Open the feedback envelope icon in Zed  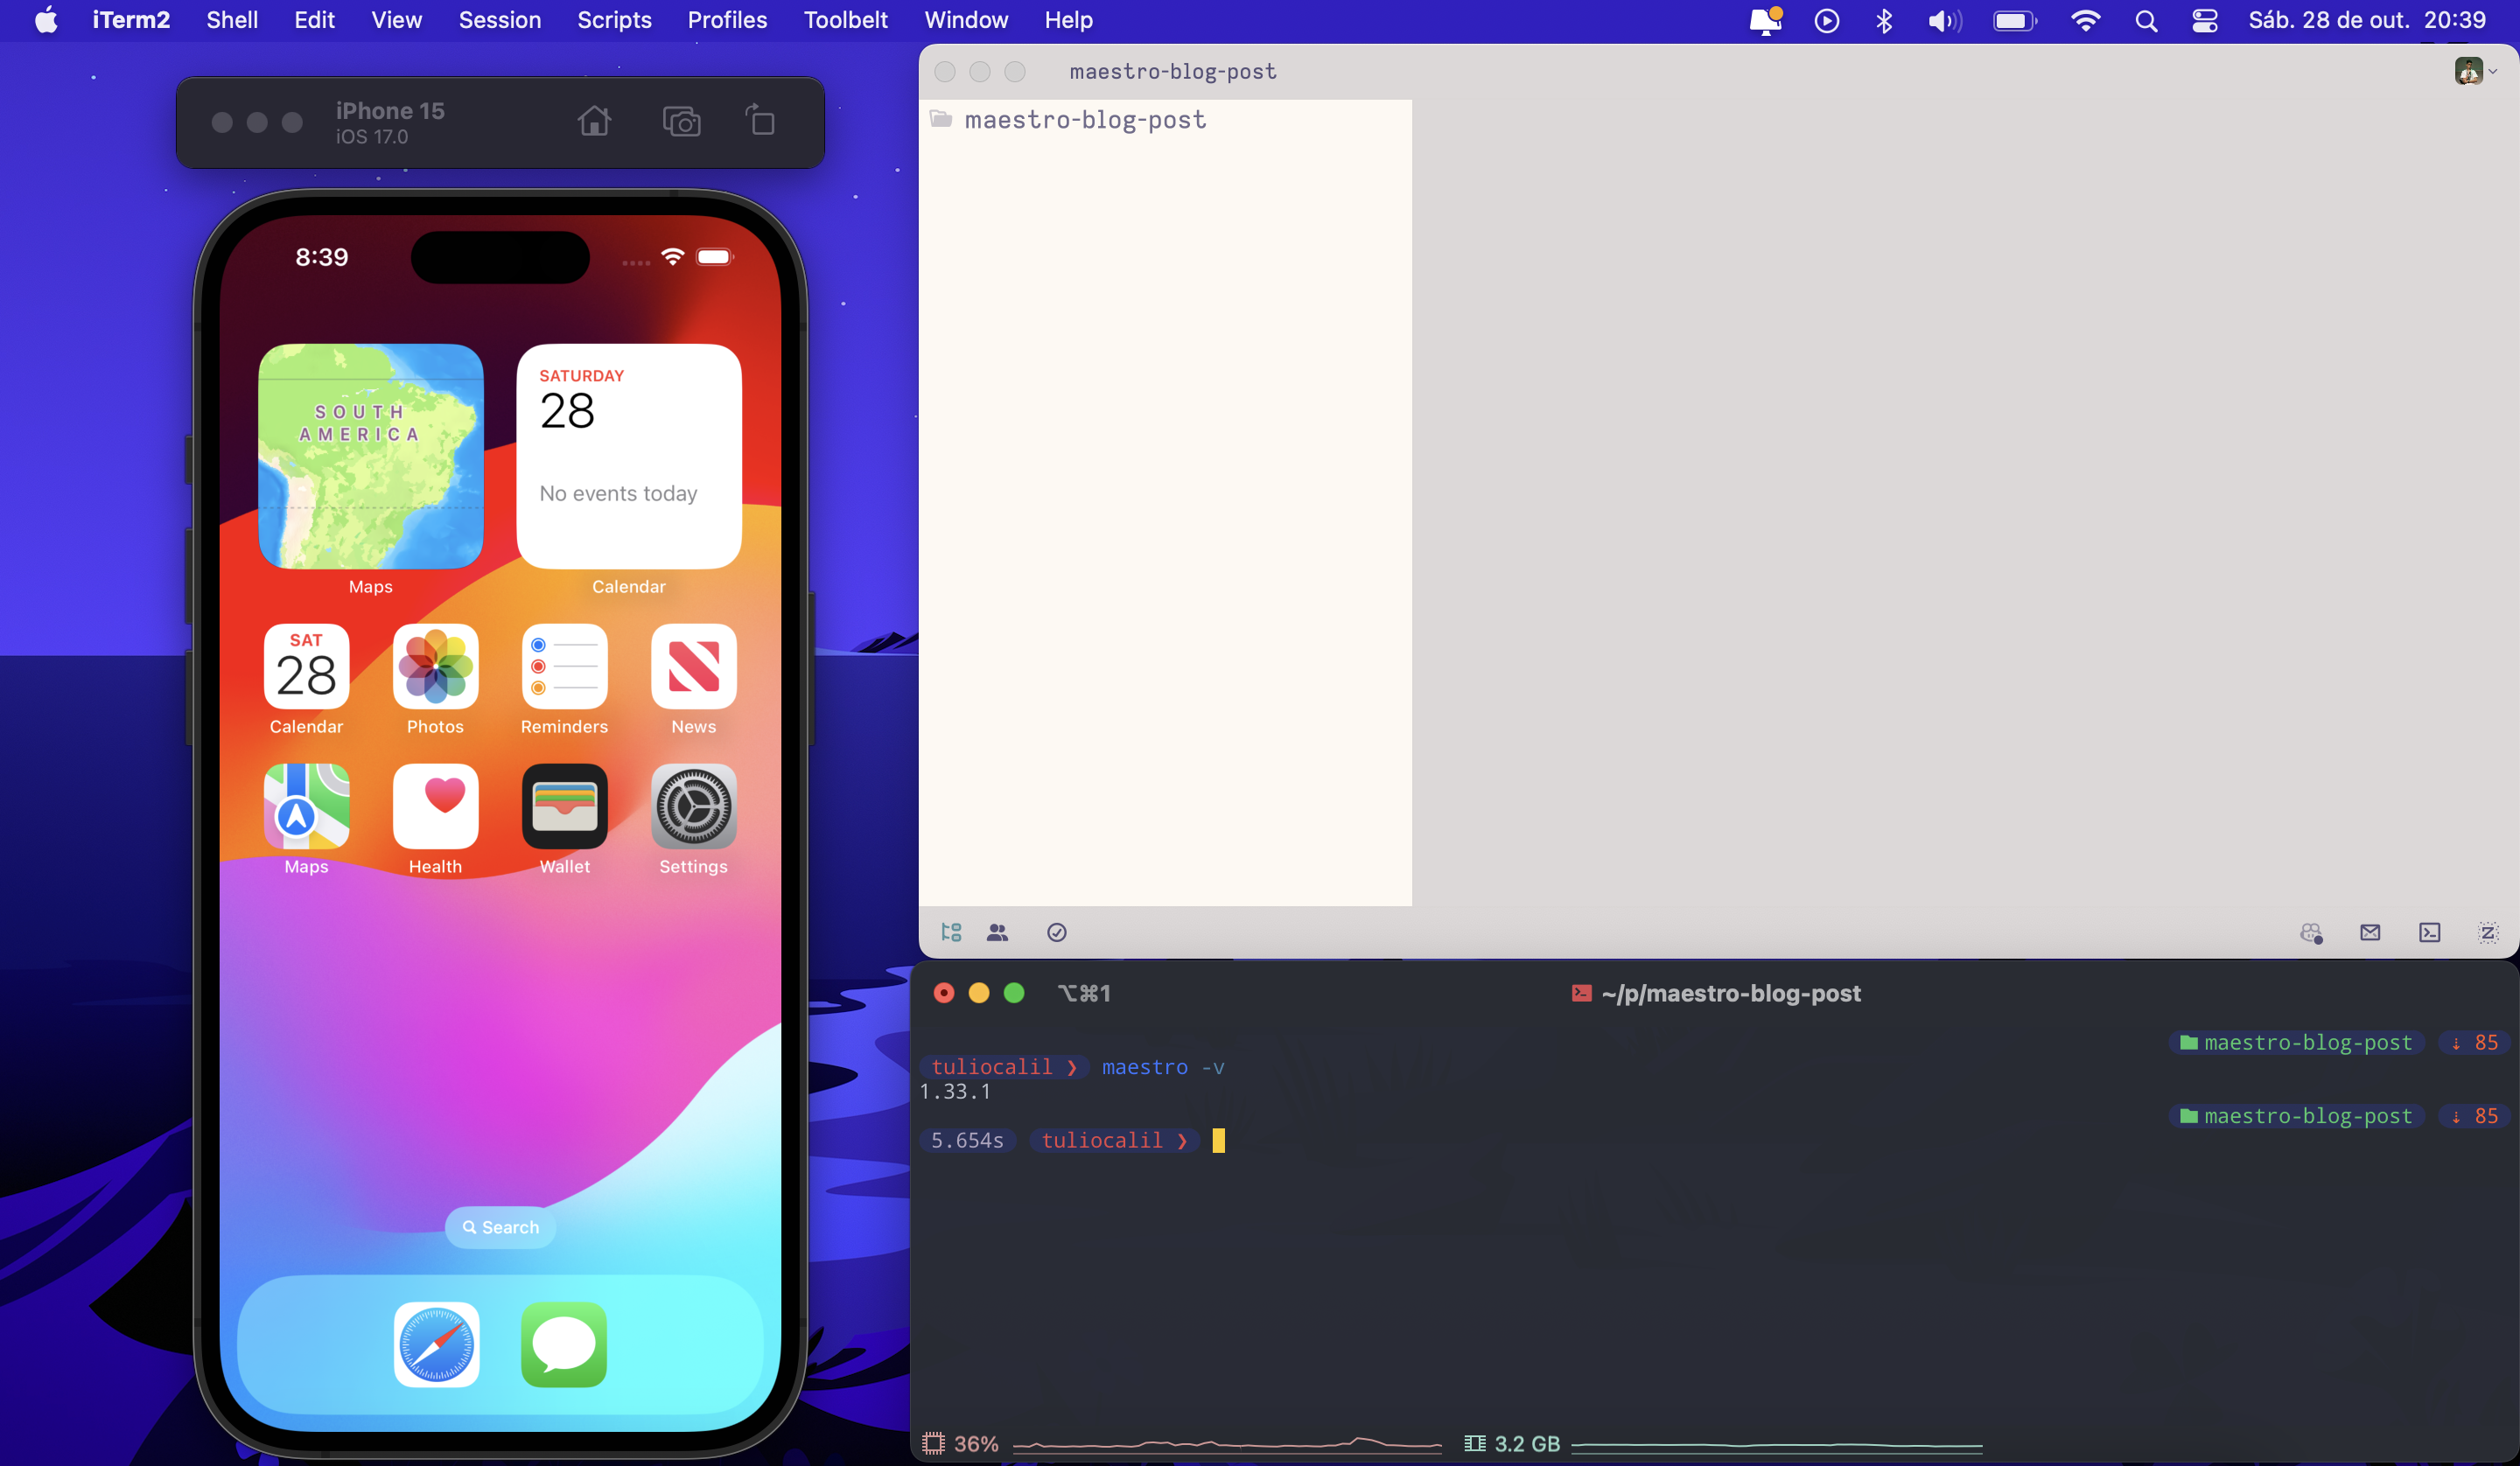point(2370,932)
